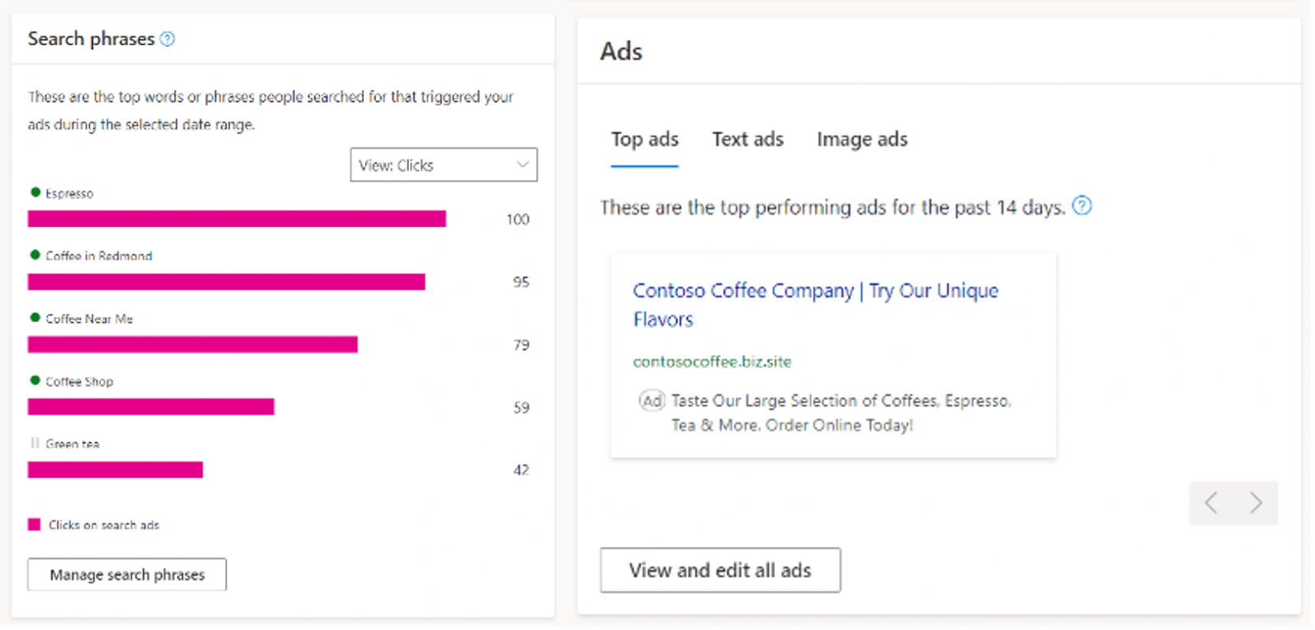
Task: Click the Espresso clicks bar
Action: [237, 219]
